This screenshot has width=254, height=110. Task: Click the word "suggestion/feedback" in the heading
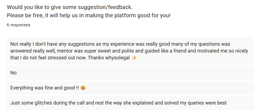[106, 7]
